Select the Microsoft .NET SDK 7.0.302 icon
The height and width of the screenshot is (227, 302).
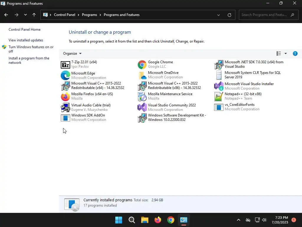point(219,65)
